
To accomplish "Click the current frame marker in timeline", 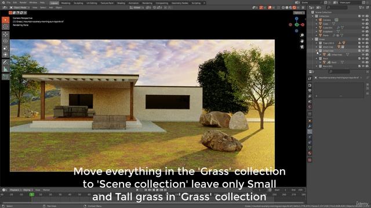I will click(x=32, y=195).
